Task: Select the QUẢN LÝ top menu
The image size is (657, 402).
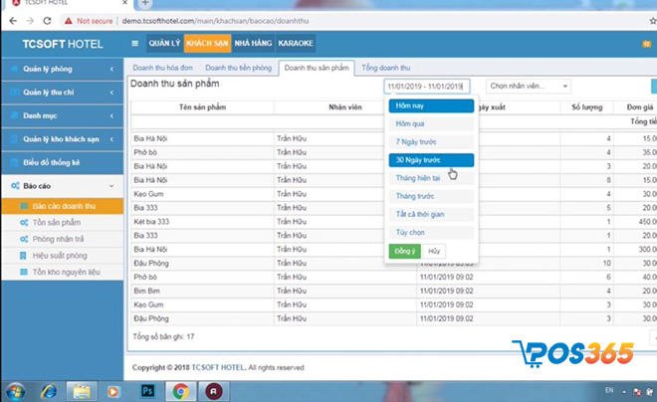Action: point(164,43)
